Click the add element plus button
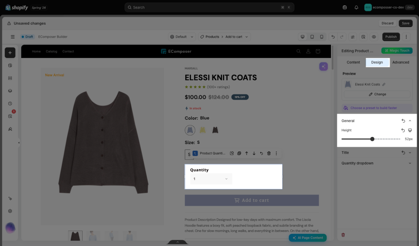419x246 pixels. (10, 53)
